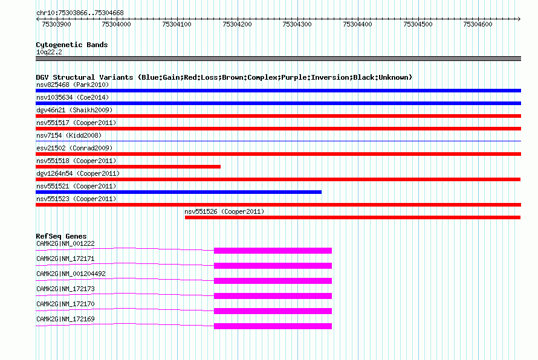Click the magenta exon of NM_001222
Screen dimensions: 538x360
(273, 251)
